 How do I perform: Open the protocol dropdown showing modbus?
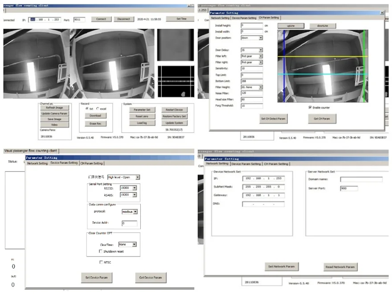tap(135, 212)
